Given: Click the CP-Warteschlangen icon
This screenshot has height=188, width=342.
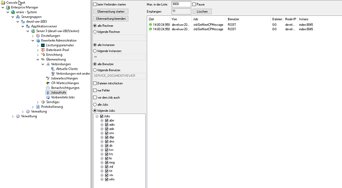Looking at the screenshot, I should [x=48, y=83].
